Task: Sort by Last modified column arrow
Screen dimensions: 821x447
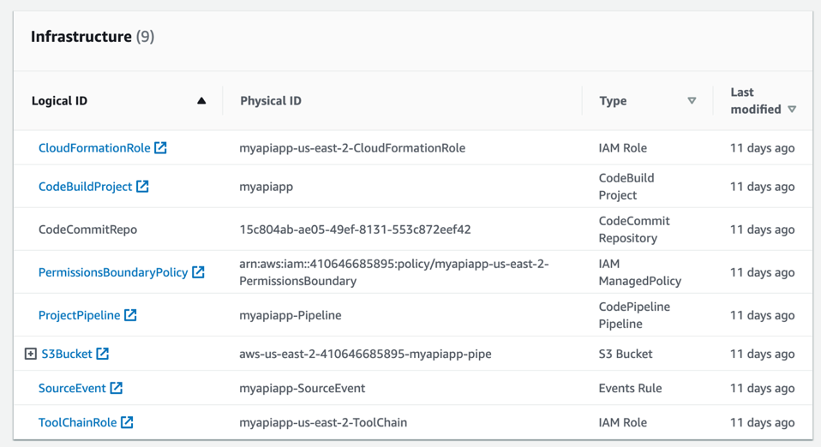Action: pyautogui.click(x=792, y=110)
